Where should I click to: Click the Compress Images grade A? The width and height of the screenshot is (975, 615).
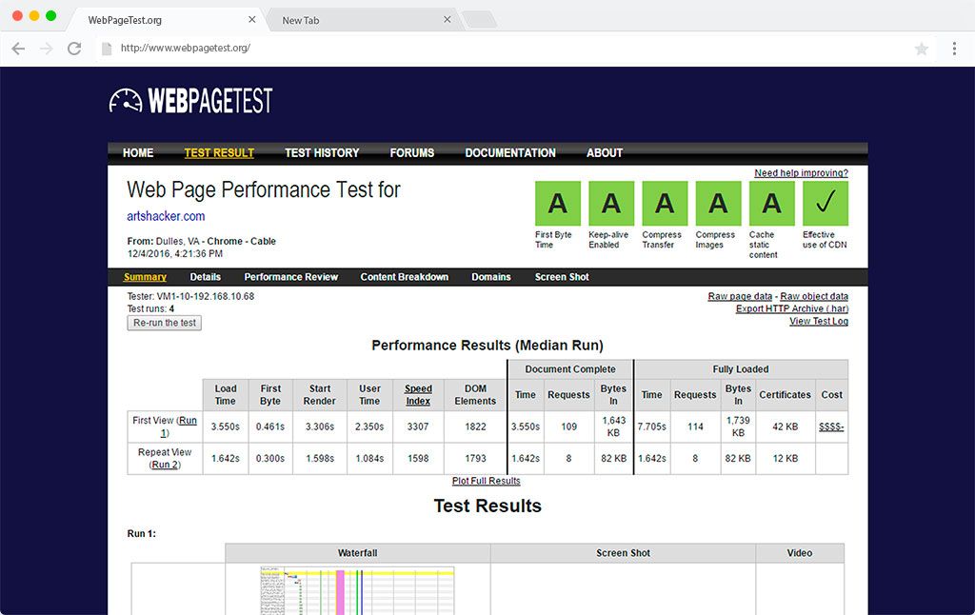click(718, 204)
